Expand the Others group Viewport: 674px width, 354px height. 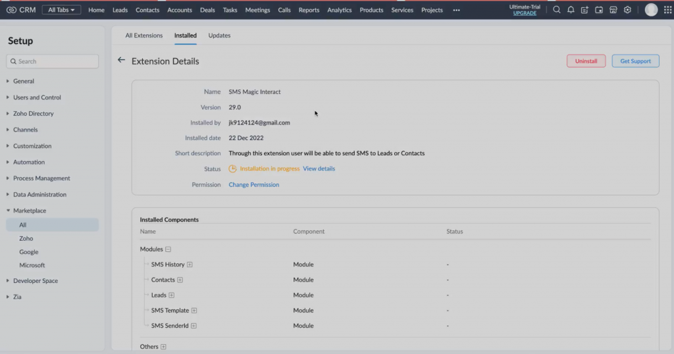(163, 347)
